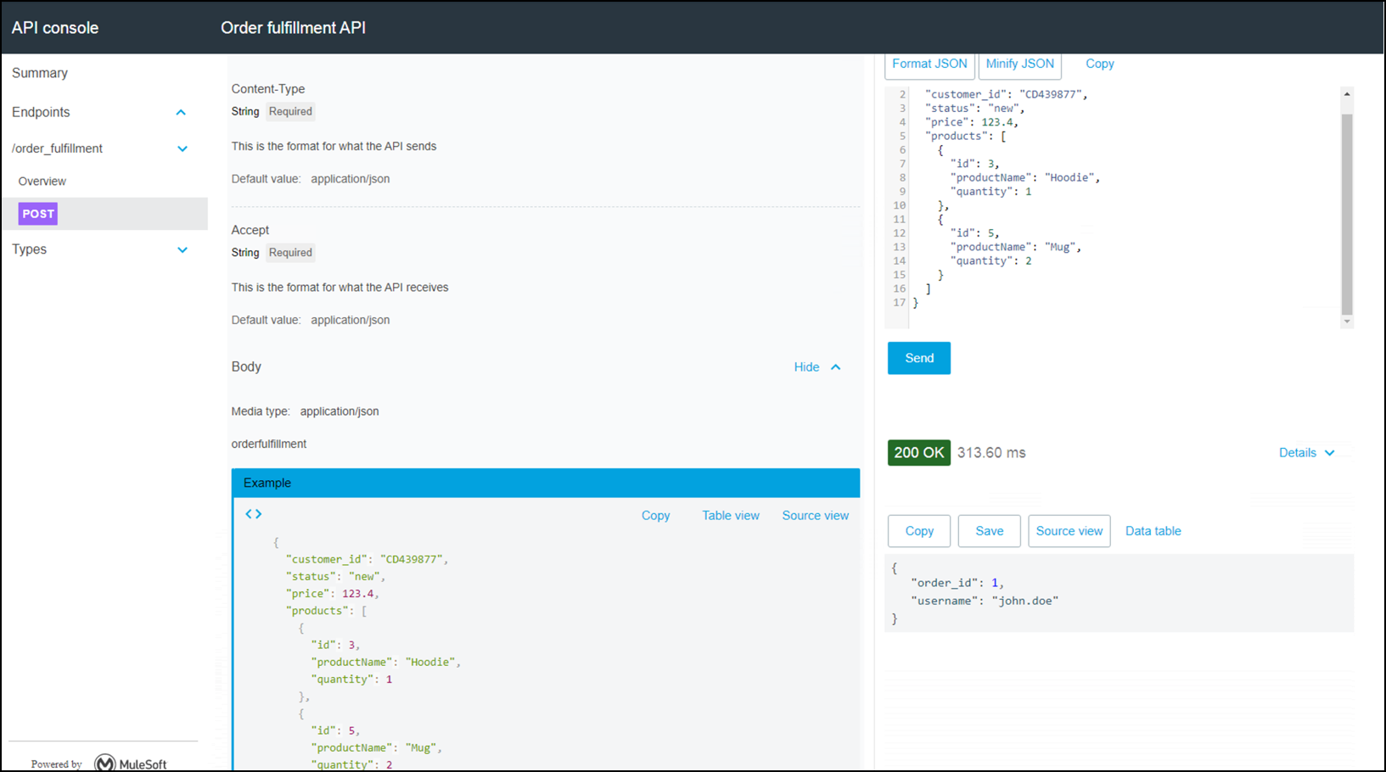Switch response to Source view
1386x772 pixels.
(x=1069, y=531)
